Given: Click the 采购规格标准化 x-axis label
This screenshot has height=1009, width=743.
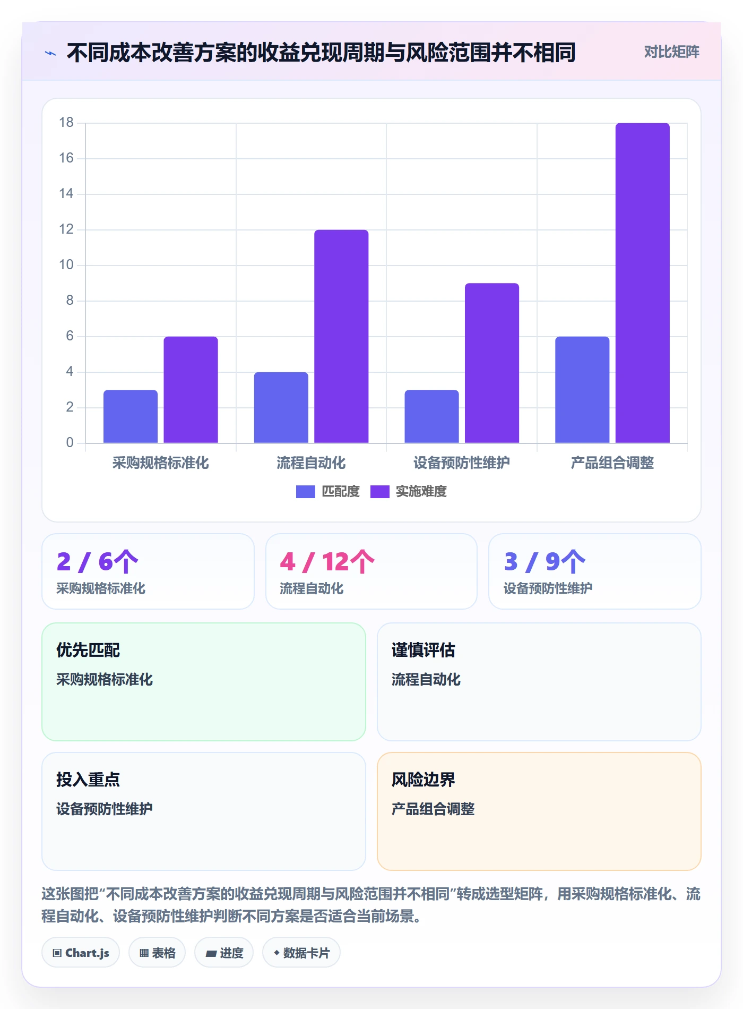Looking at the screenshot, I should click(x=161, y=463).
